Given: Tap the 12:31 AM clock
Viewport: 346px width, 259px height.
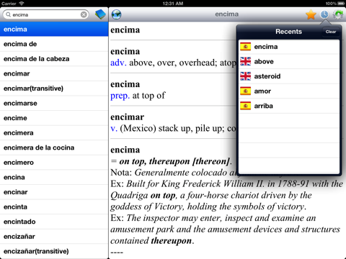Looking at the screenshot, I should 173,4.
